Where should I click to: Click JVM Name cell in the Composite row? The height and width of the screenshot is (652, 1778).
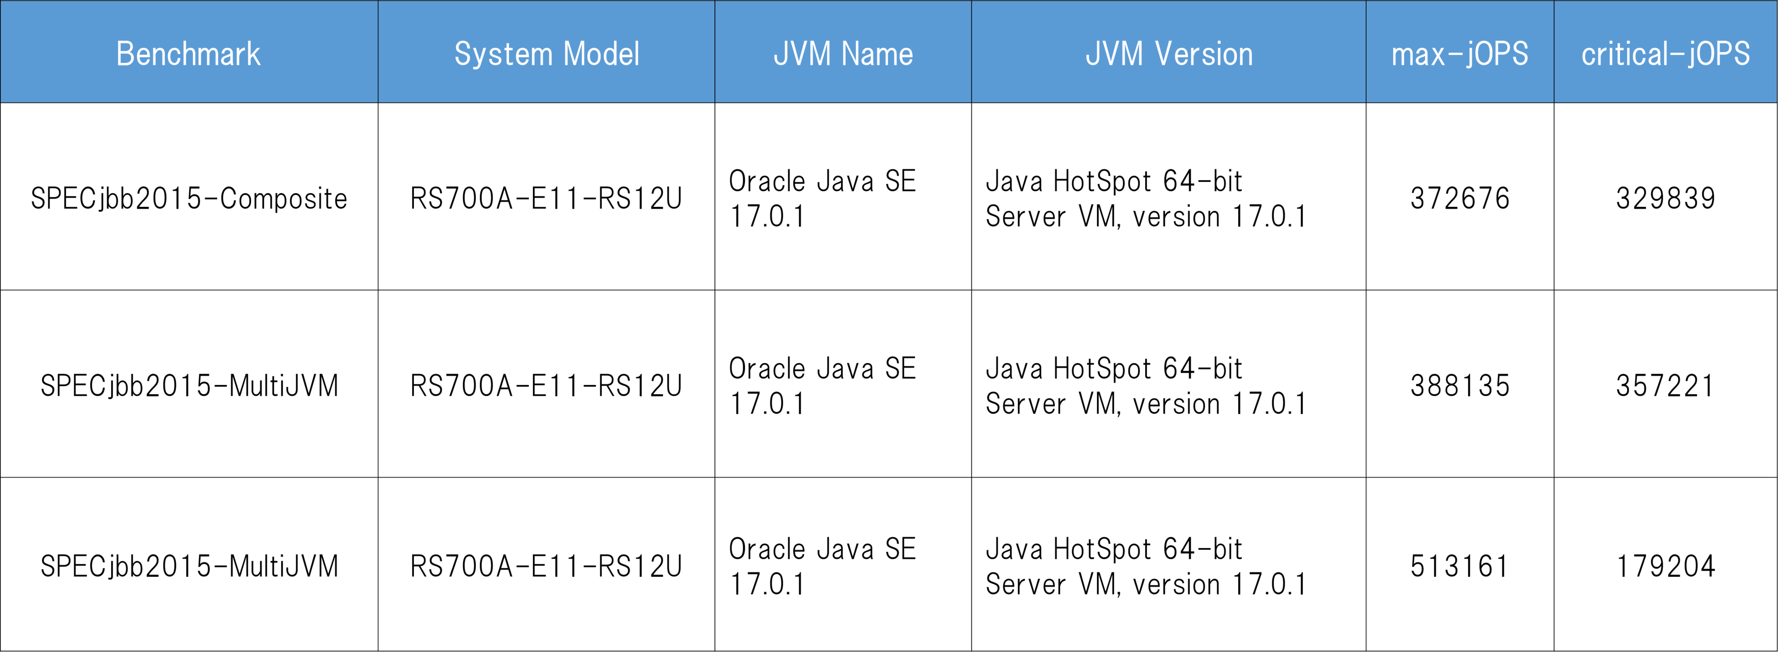point(822,199)
